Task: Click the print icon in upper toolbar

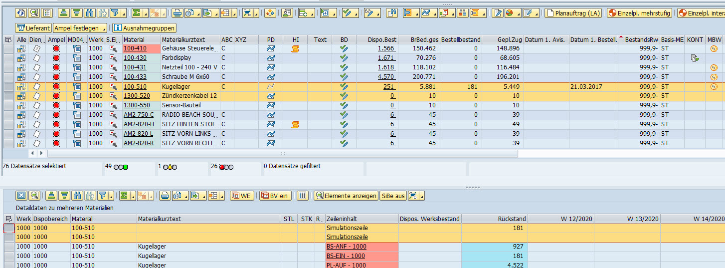Action: pos(178,13)
